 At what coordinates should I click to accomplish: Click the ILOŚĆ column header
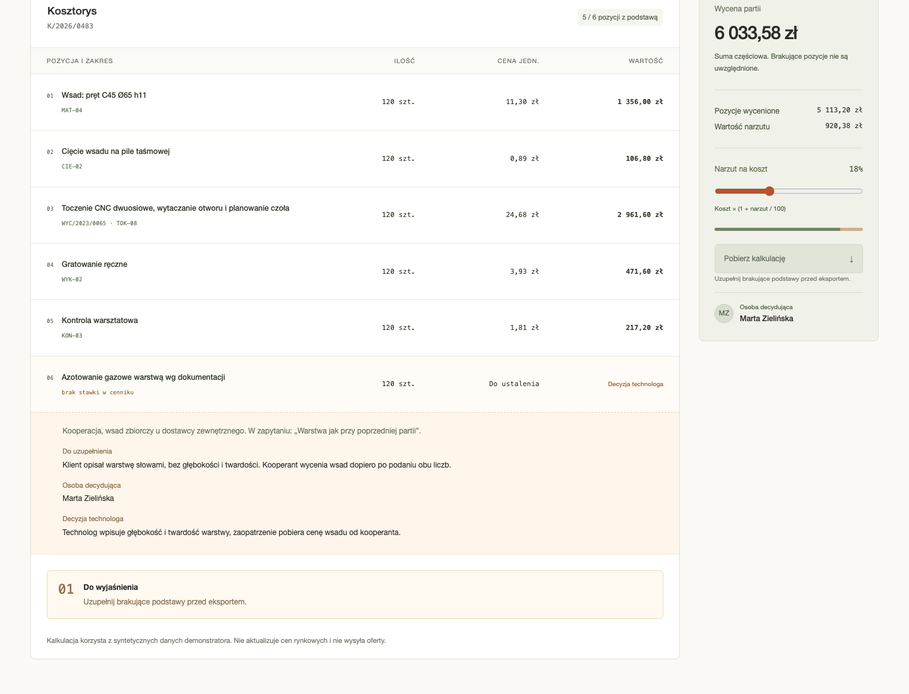pos(405,61)
